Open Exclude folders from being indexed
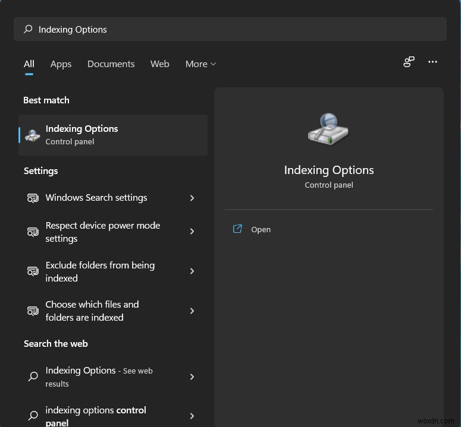Image resolution: width=461 pixels, height=427 pixels. [x=113, y=271]
